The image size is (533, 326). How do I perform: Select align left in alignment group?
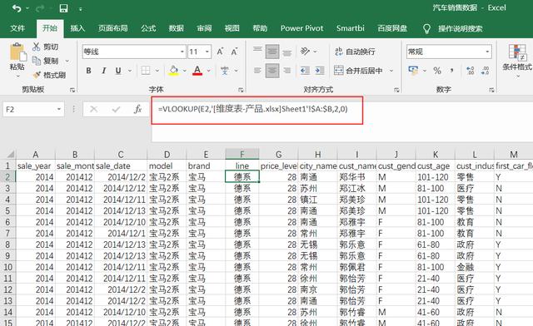click(257, 71)
